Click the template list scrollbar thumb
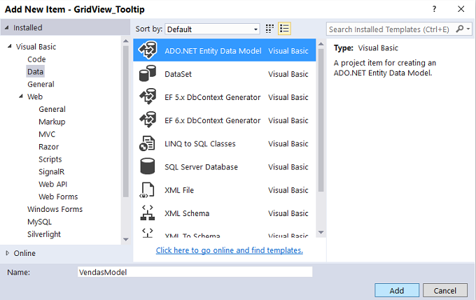The width and height of the screenshot is (476, 300). point(321,120)
